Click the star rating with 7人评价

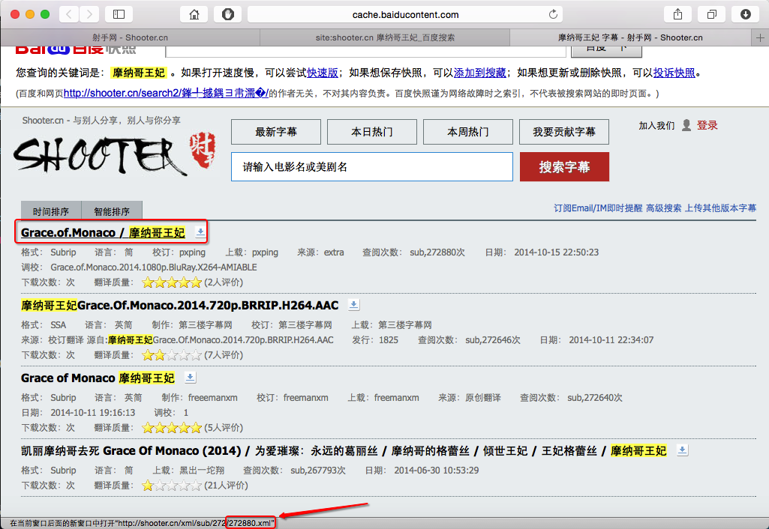click(x=172, y=355)
